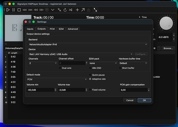Step the PCM gain compensation spinner

point(149,90)
